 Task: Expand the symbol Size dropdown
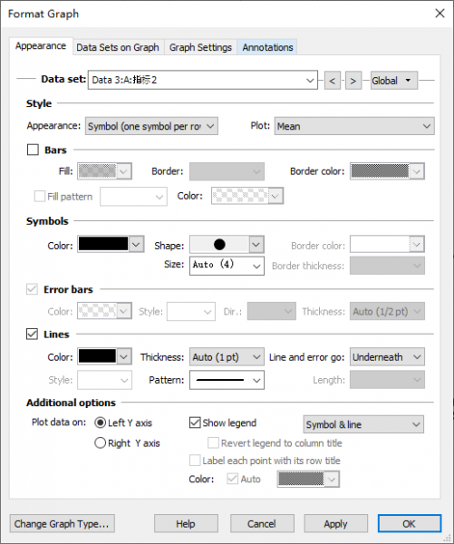click(x=227, y=266)
